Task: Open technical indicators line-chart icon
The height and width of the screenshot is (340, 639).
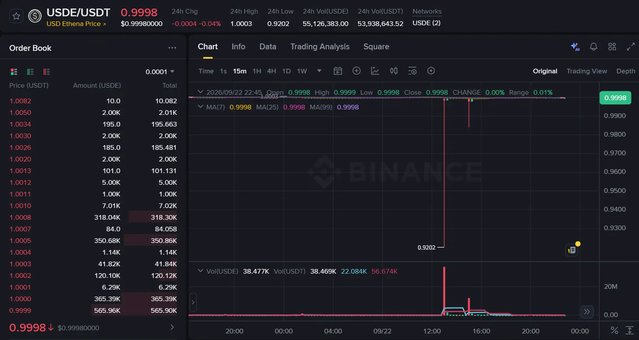Action: pyautogui.click(x=375, y=71)
